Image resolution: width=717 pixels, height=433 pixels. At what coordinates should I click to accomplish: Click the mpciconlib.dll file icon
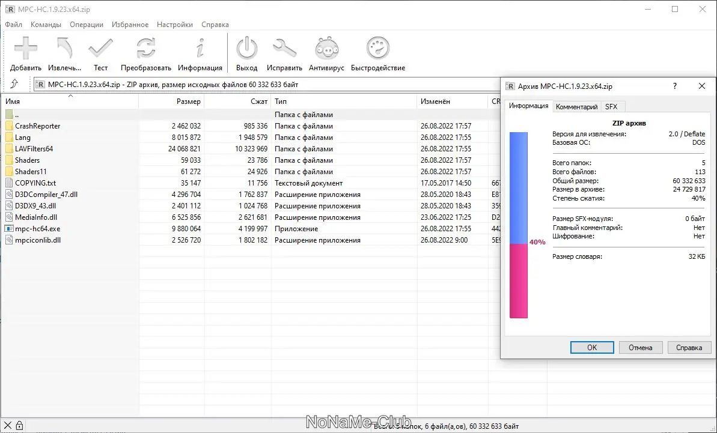9,240
